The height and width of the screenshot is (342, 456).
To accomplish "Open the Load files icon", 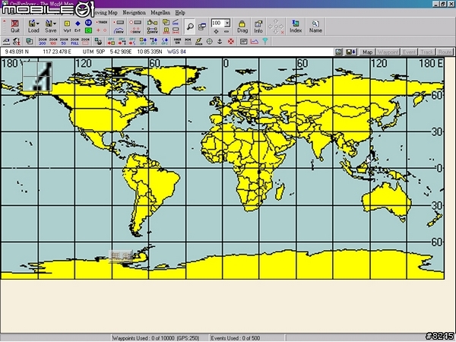I will pyautogui.click(x=32, y=26).
